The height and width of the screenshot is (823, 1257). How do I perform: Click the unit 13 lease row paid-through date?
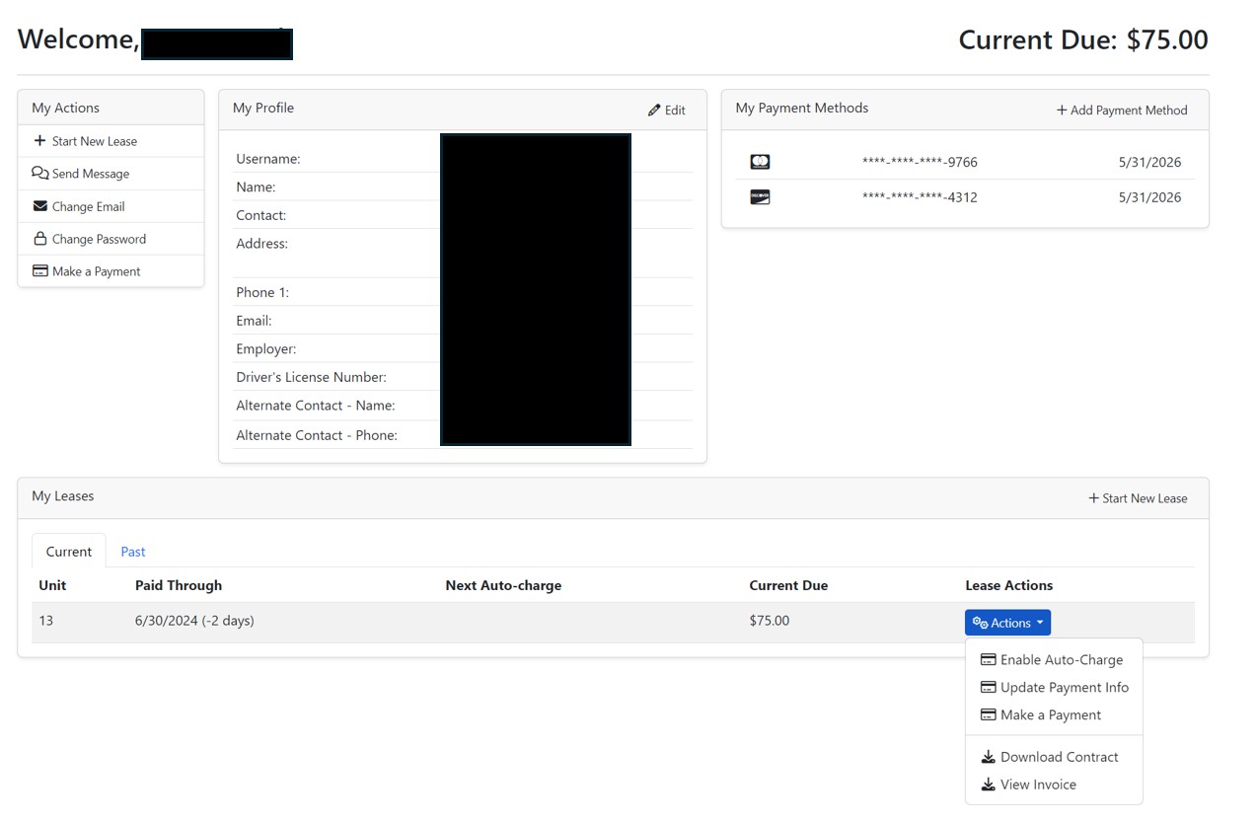pyautogui.click(x=194, y=621)
